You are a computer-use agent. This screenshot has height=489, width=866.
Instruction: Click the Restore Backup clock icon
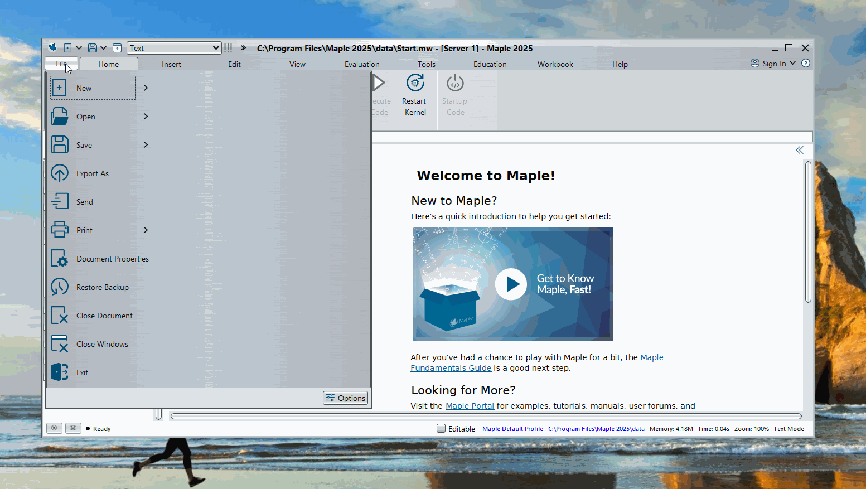[59, 287]
